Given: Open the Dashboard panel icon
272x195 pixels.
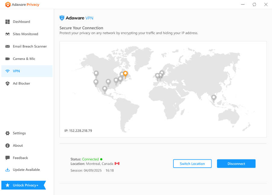Looking at the screenshot, I should (x=7, y=21).
